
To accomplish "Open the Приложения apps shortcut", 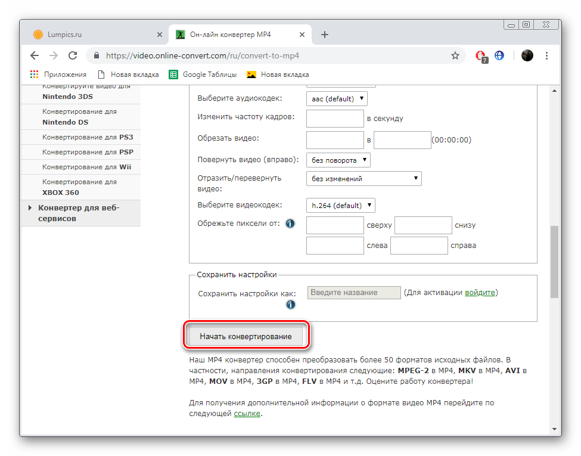I will 58,75.
